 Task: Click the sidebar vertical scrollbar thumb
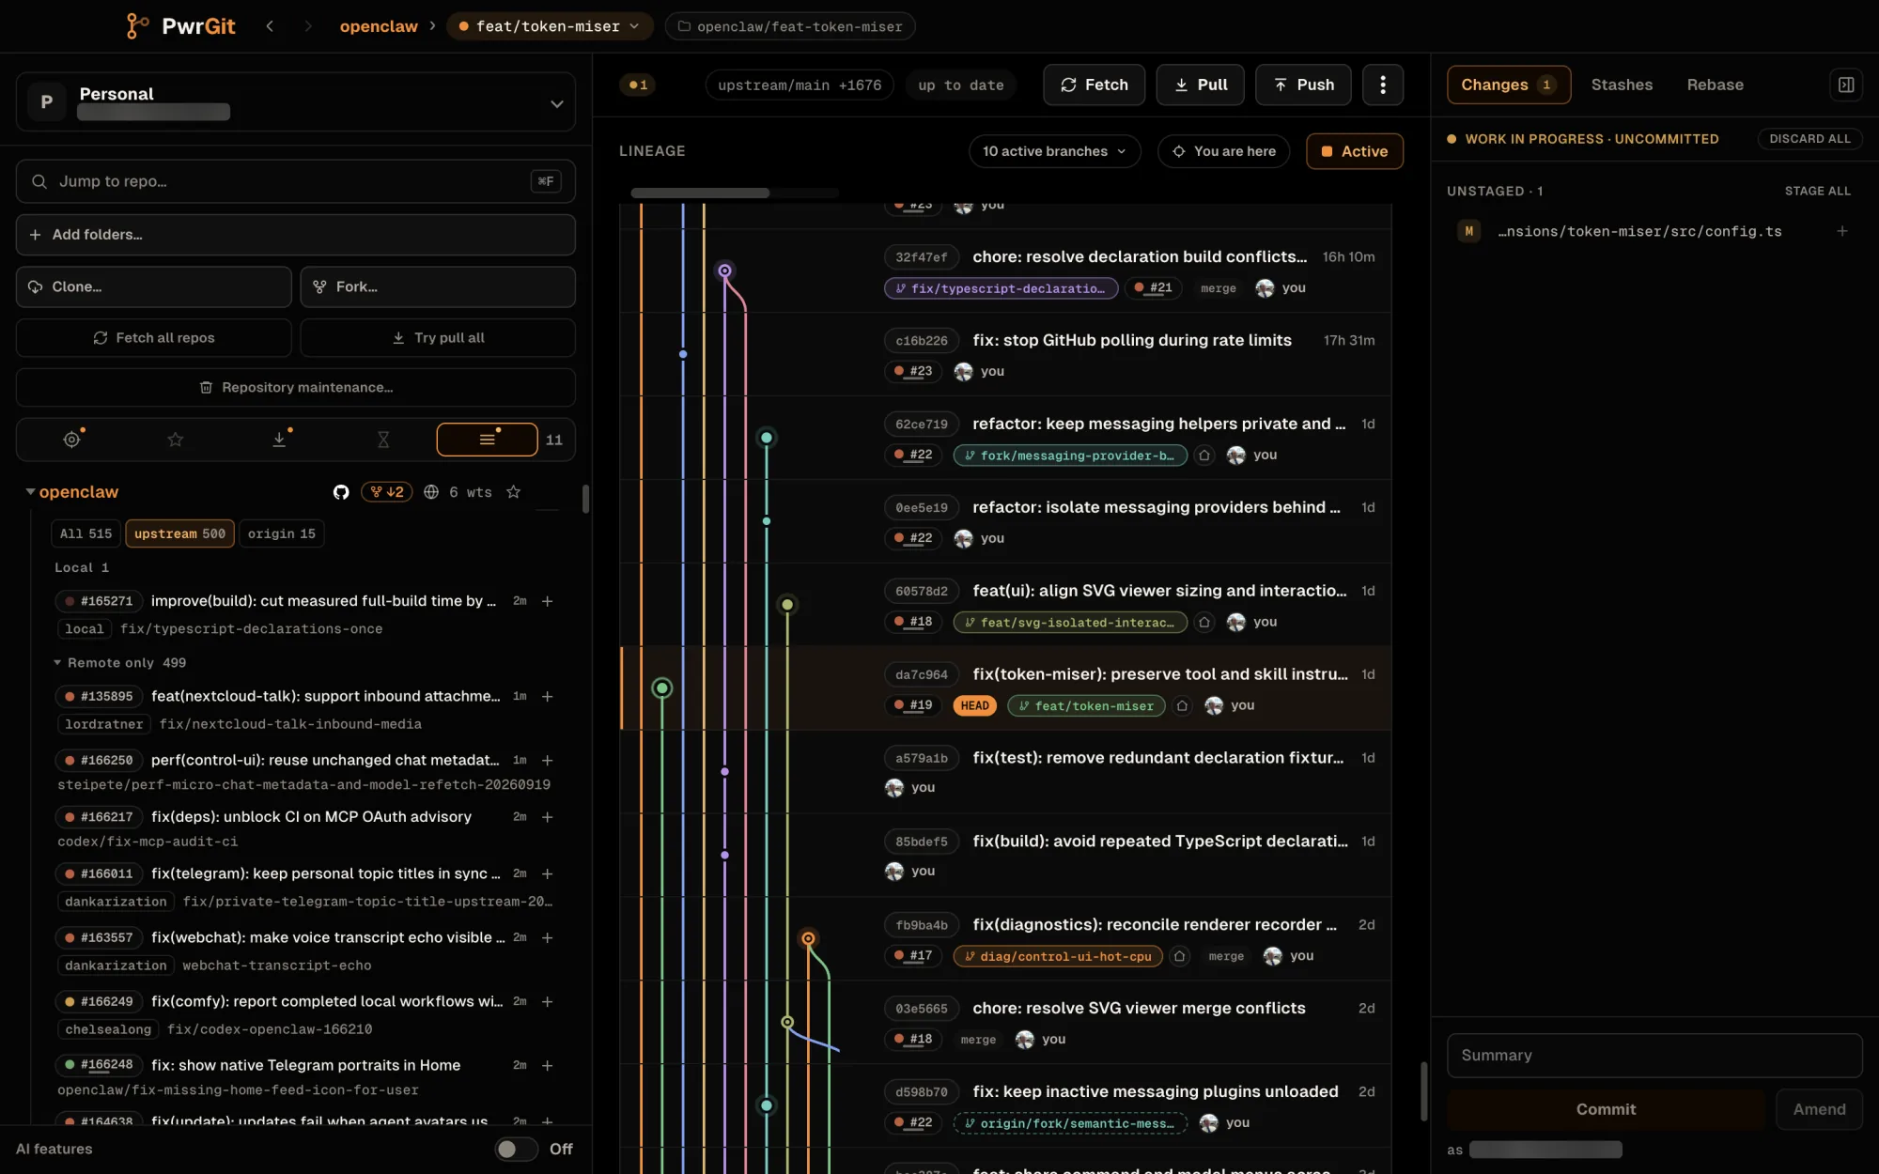[585, 499]
